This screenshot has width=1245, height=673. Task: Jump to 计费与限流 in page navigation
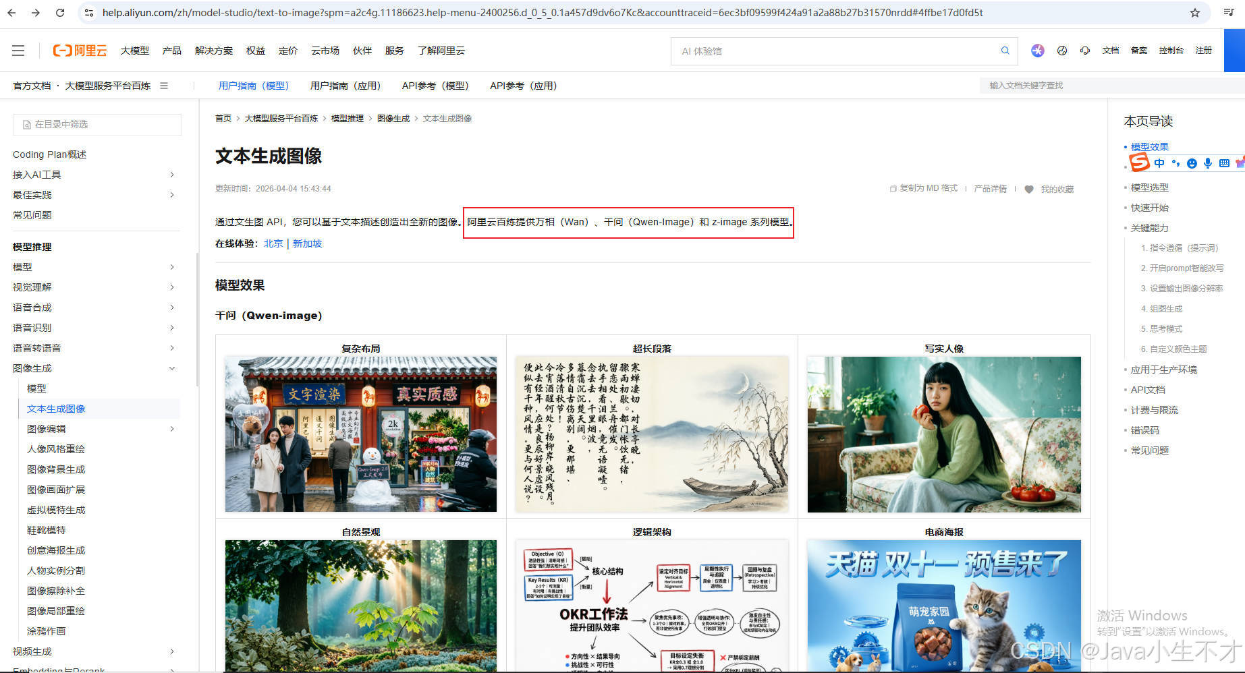pyautogui.click(x=1155, y=410)
